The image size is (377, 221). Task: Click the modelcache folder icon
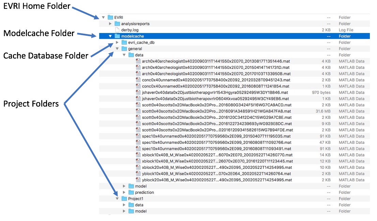click(117, 36)
